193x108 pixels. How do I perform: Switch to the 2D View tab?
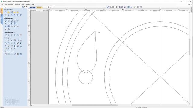point(33,7)
